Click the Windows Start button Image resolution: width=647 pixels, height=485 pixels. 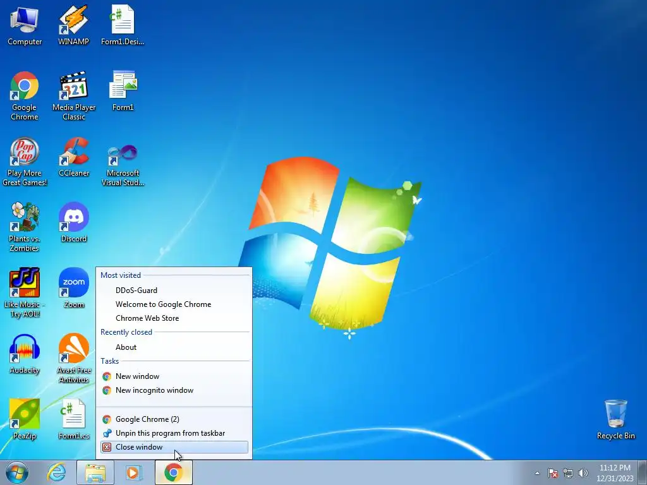17,472
